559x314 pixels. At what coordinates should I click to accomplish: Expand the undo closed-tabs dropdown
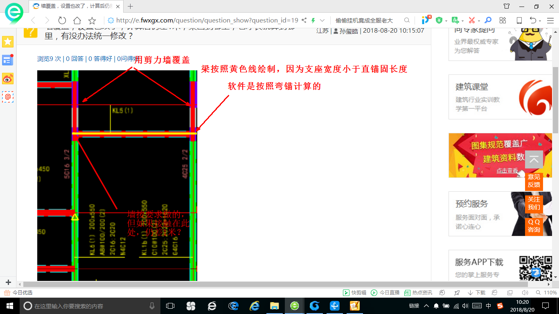540,21
